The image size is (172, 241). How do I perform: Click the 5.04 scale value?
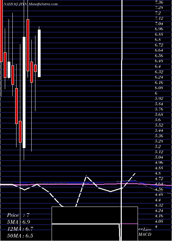click(x=159, y=157)
